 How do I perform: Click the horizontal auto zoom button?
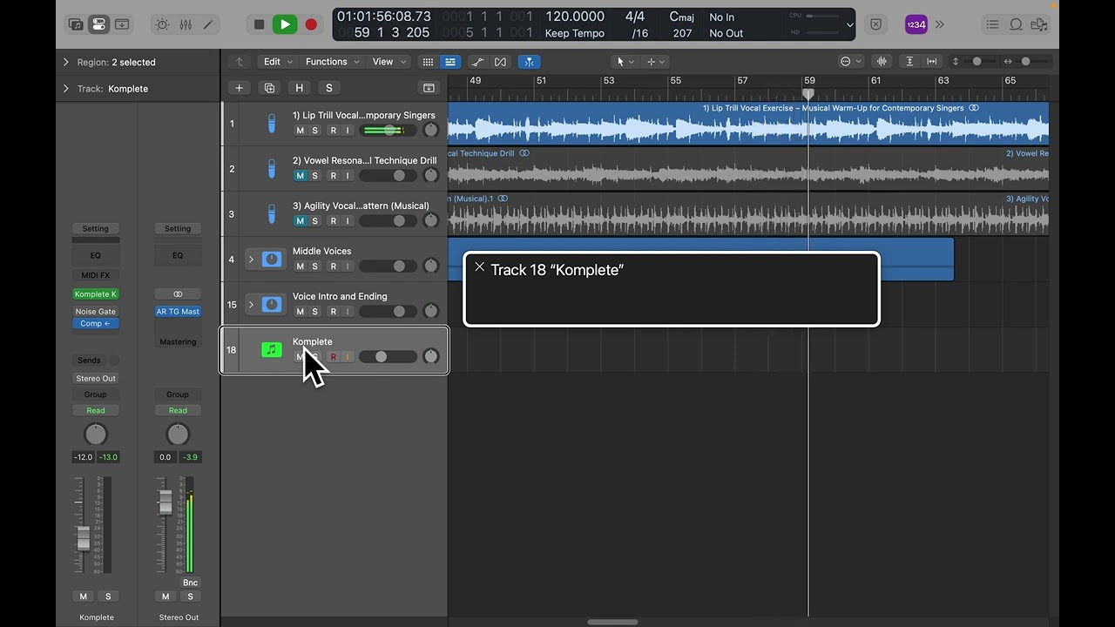coord(932,62)
